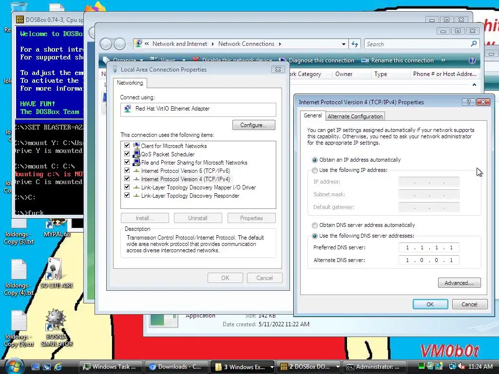Image resolution: width=499 pixels, height=374 pixels.
Task: Open Advanced... settings
Action: (x=459, y=283)
